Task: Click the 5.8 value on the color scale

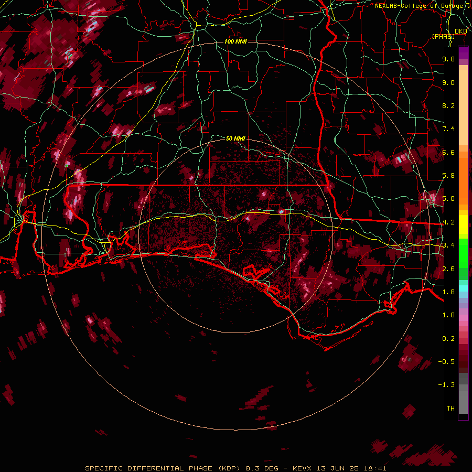Action: point(448,176)
